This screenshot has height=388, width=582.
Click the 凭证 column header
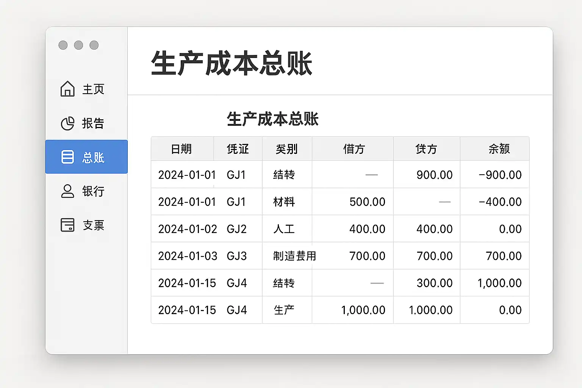(238, 149)
